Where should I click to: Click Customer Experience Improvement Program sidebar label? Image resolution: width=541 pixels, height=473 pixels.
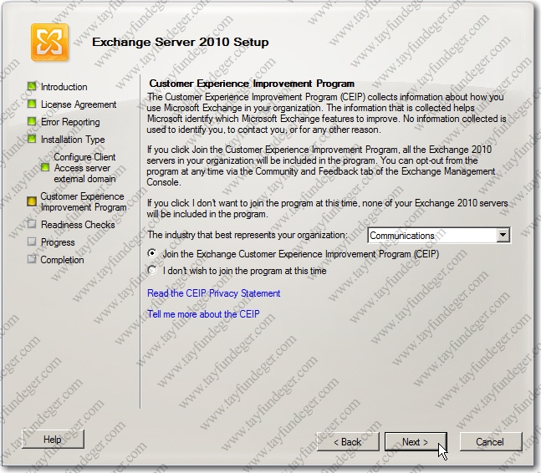click(83, 201)
